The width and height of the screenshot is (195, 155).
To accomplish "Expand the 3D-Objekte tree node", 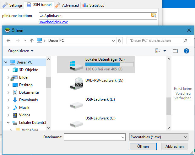I will 8,70.
